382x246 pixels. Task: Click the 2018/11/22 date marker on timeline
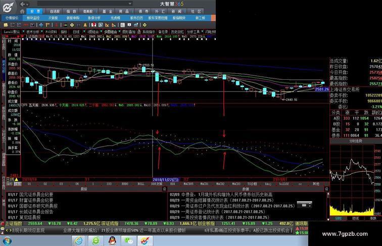pos(166,180)
